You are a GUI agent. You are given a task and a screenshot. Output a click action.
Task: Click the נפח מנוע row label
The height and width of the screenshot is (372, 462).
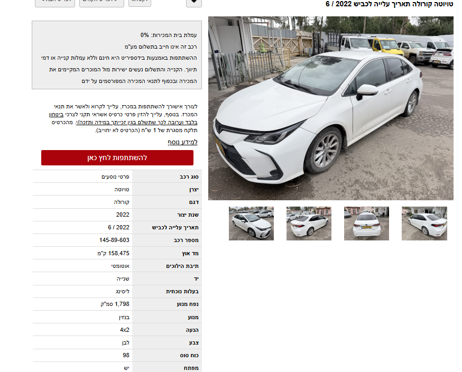point(188,304)
